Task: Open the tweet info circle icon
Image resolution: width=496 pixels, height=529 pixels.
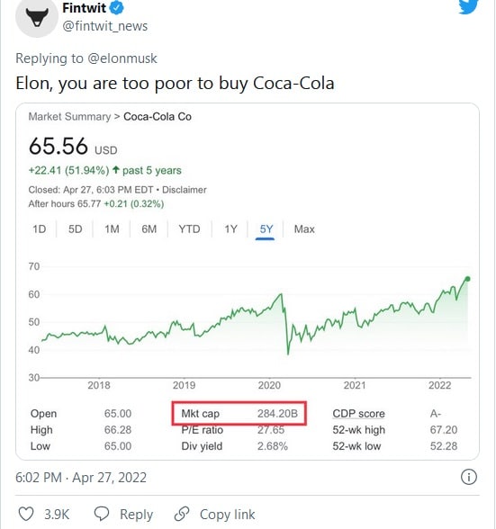Action: click(469, 477)
